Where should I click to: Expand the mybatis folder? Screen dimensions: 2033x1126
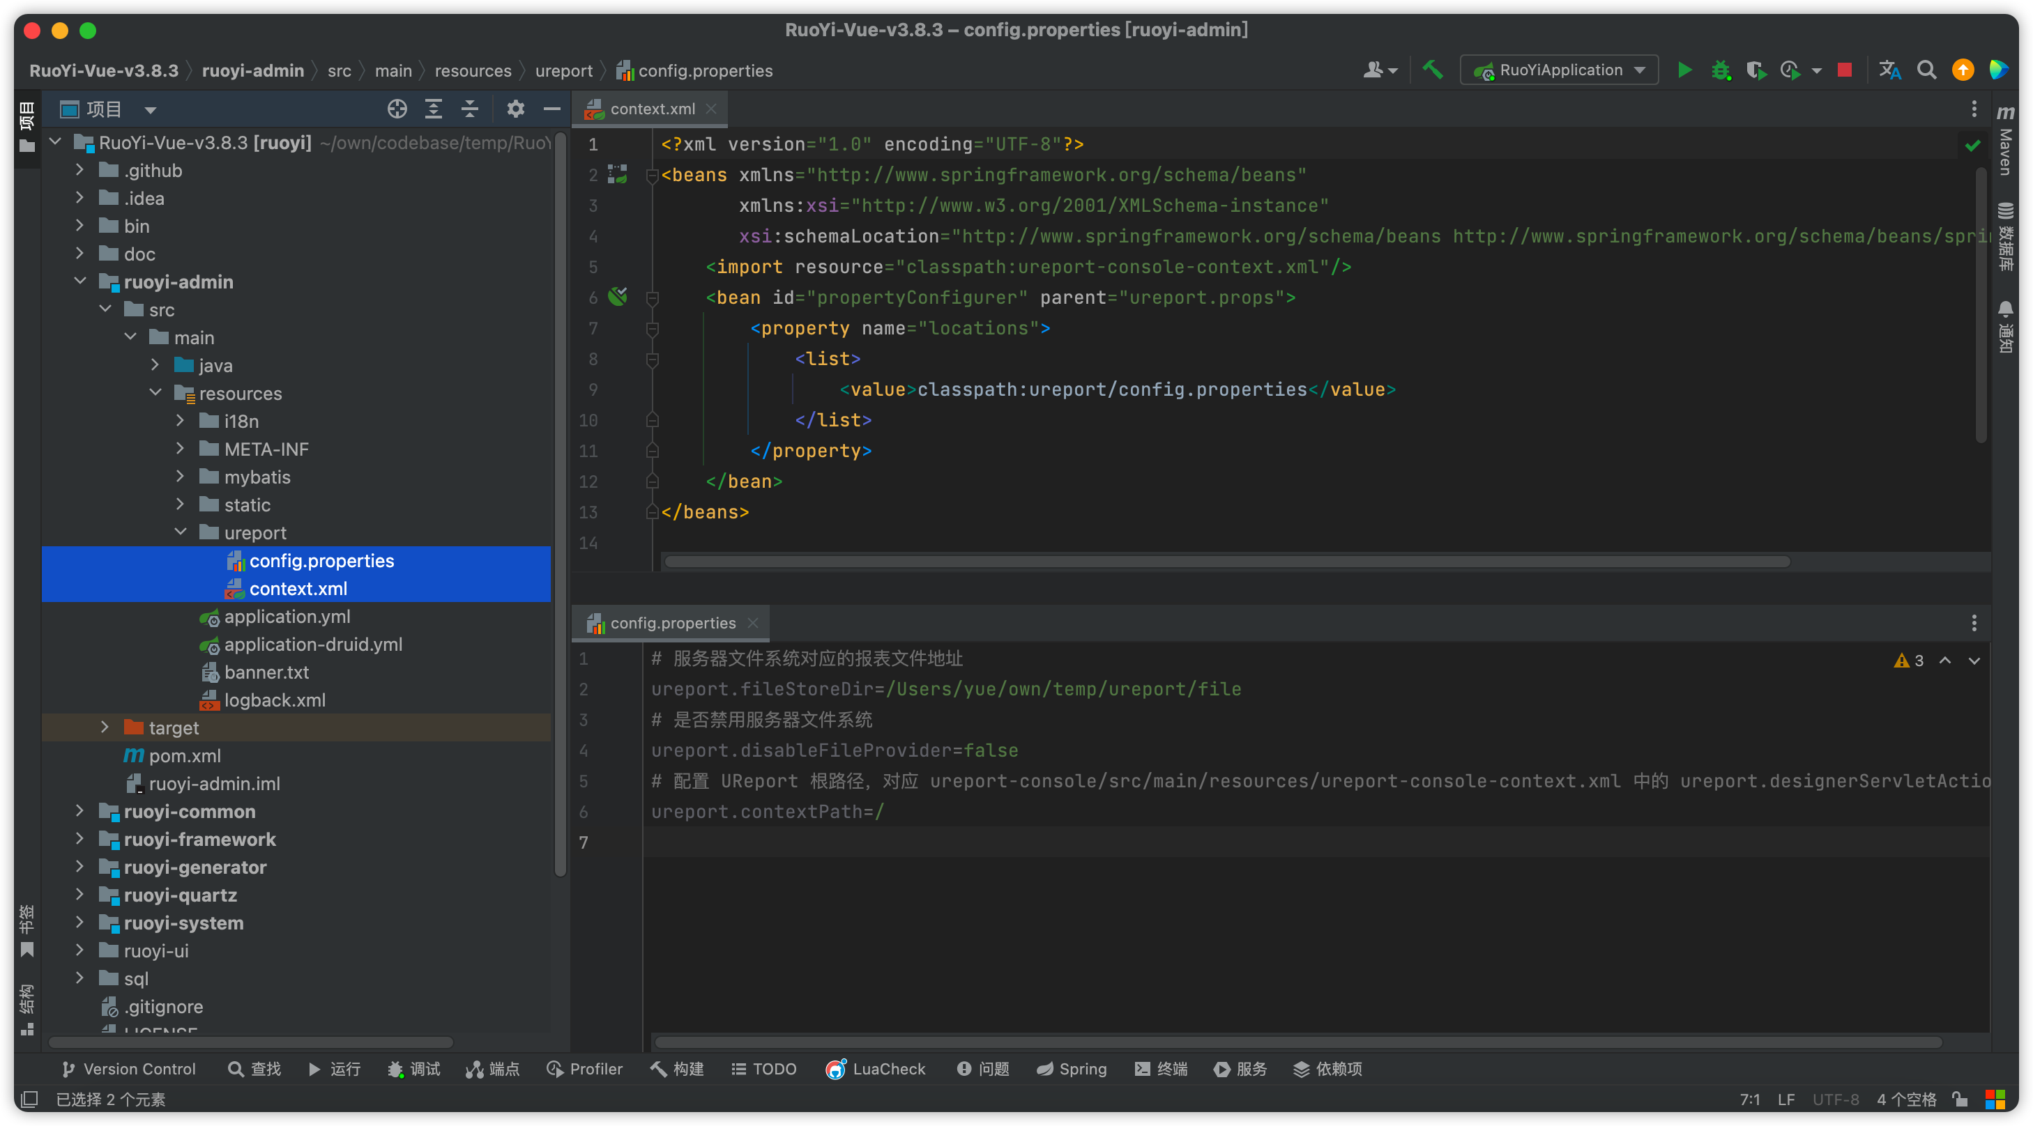[180, 477]
